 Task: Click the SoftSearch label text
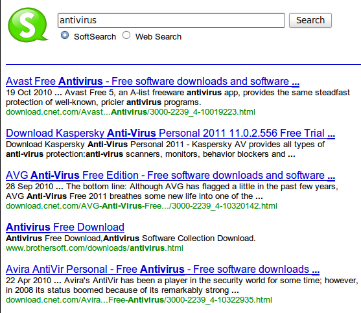coord(95,37)
